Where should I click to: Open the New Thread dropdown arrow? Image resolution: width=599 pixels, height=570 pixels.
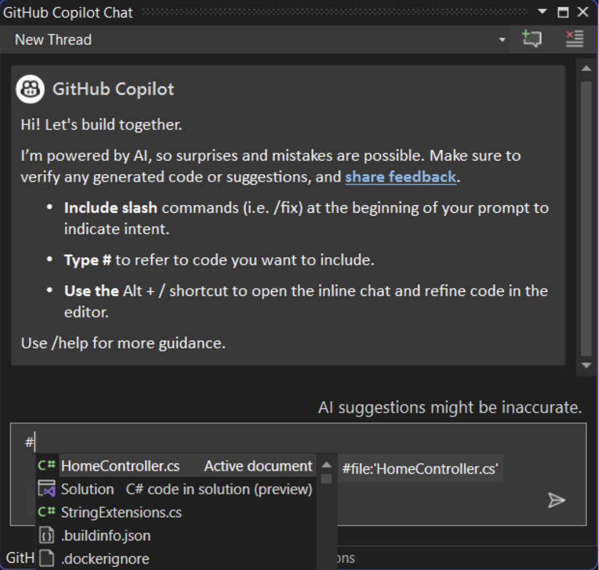tap(502, 40)
